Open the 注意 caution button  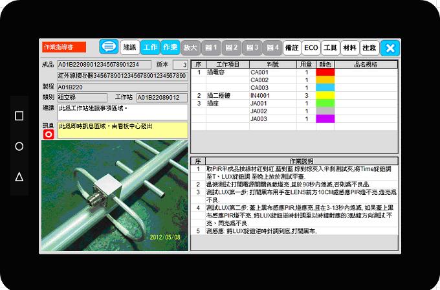point(369,48)
